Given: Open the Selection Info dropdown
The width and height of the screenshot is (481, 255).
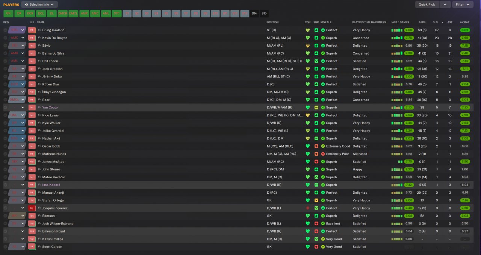Looking at the screenshot, I should coord(39,5).
